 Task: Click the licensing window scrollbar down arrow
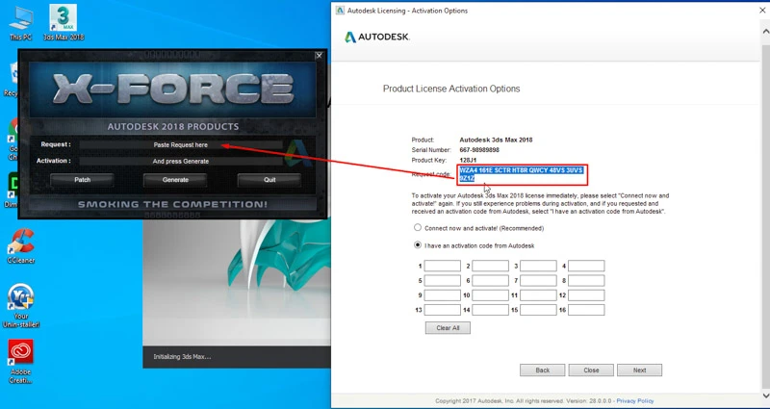pyautogui.click(x=764, y=396)
